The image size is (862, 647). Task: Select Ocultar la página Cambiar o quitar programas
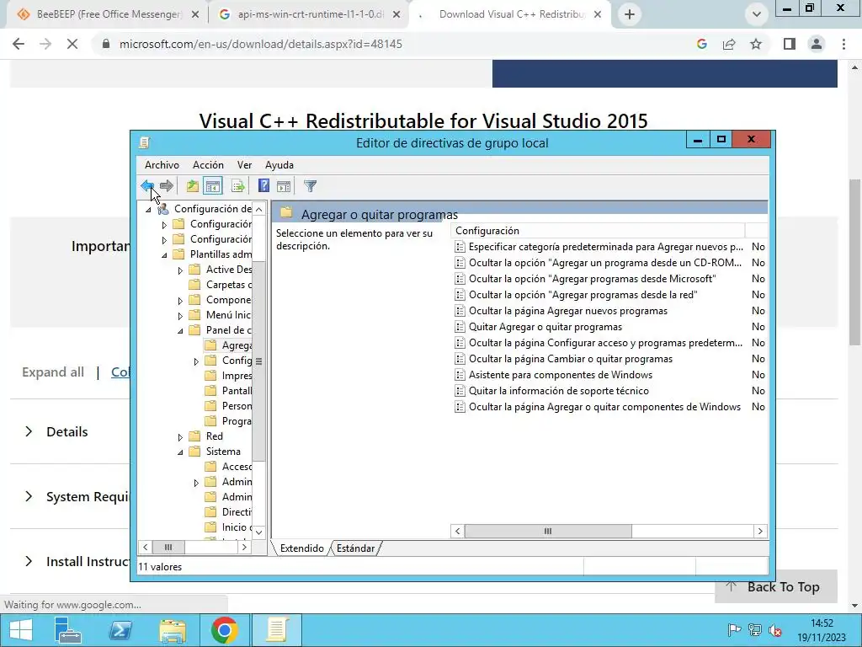coord(570,359)
